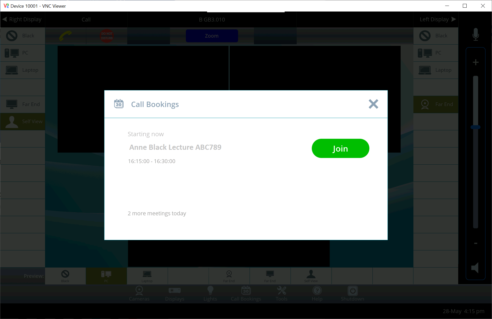Click the yellow phone call icon
This screenshot has height=319, width=492.
[66, 36]
